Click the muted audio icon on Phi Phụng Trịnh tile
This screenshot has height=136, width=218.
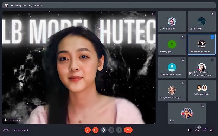212,60
